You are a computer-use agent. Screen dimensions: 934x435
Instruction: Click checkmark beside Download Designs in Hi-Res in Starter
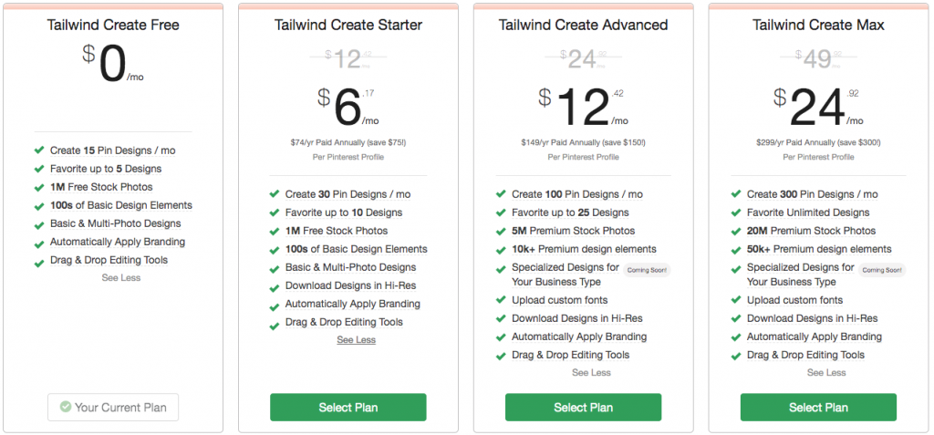pos(275,286)
